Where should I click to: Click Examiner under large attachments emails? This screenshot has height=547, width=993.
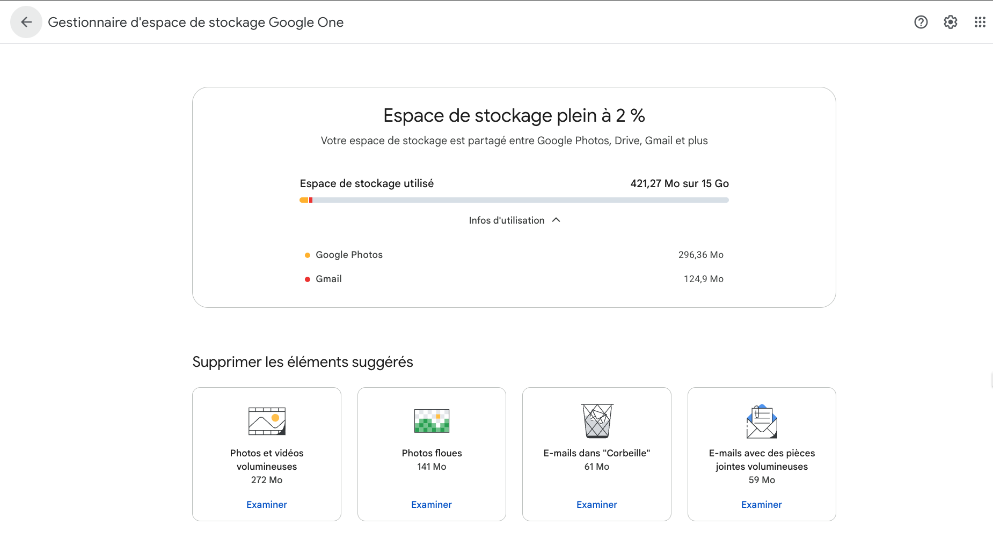pyautogui.click(x=762, y=505)
